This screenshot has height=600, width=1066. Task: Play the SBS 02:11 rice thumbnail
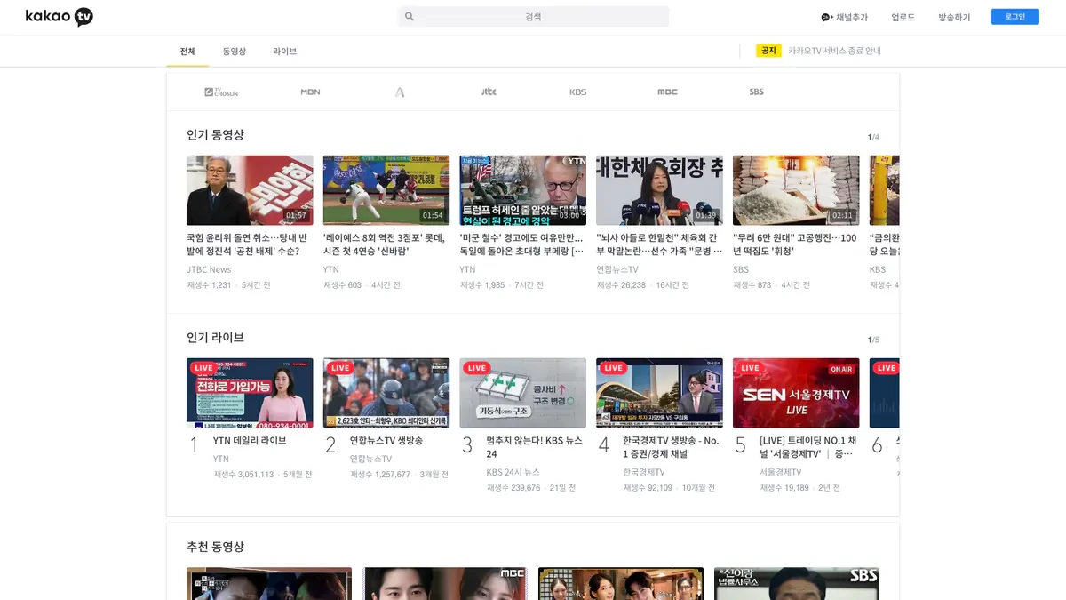click(796, 190)
